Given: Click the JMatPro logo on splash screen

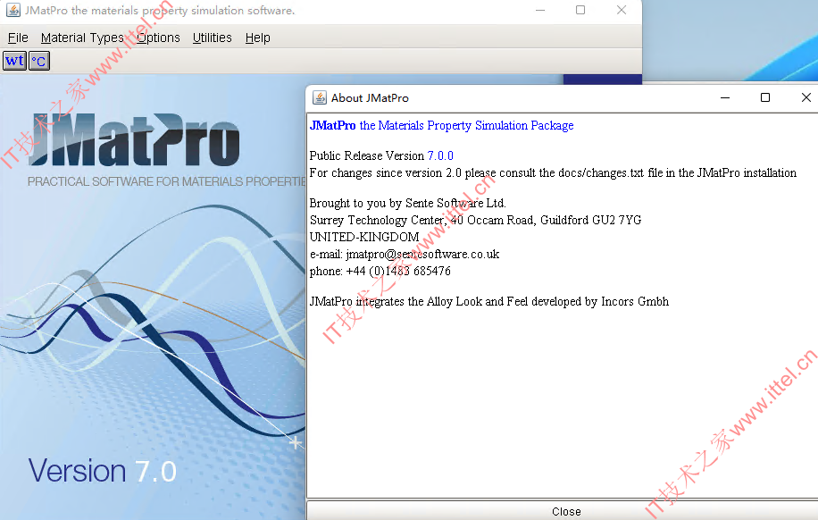Looking at the screenshot, I should point(135,139).
